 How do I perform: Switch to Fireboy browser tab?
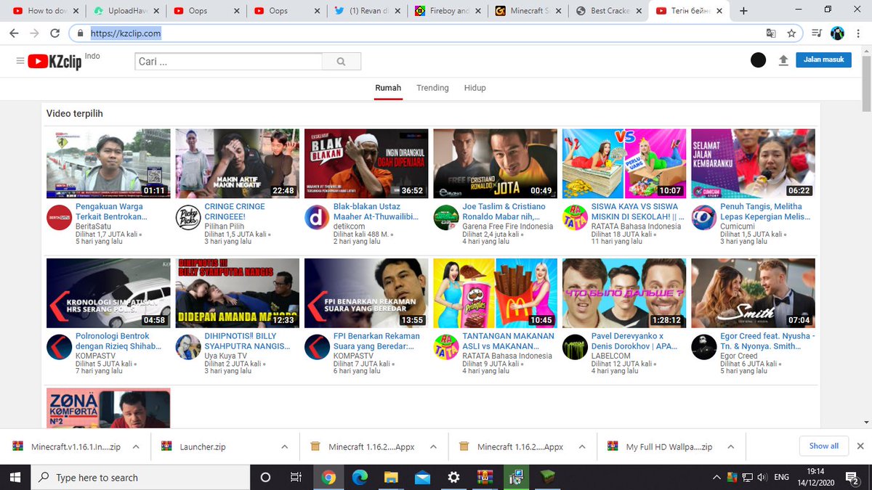(447, 11)
